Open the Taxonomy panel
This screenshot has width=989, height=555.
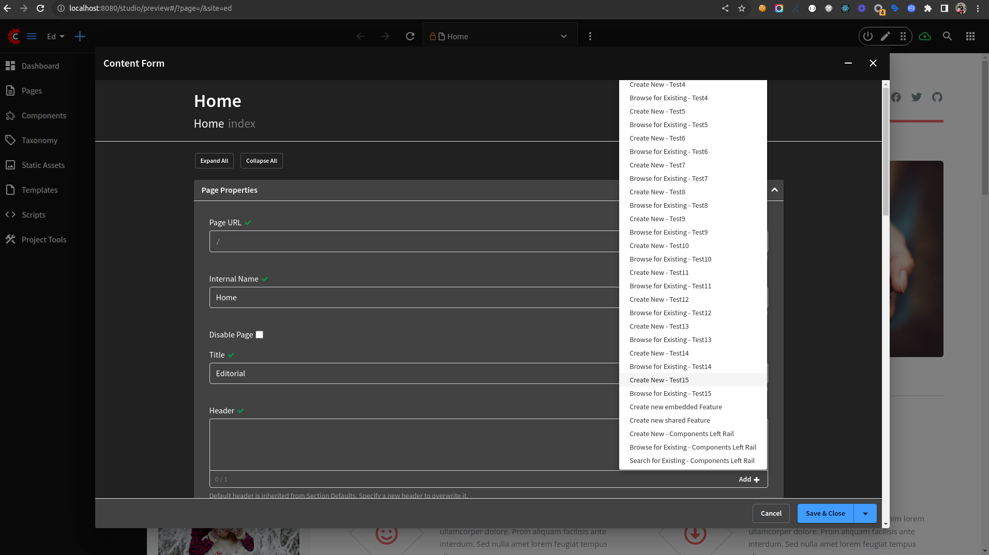[39, 140]
